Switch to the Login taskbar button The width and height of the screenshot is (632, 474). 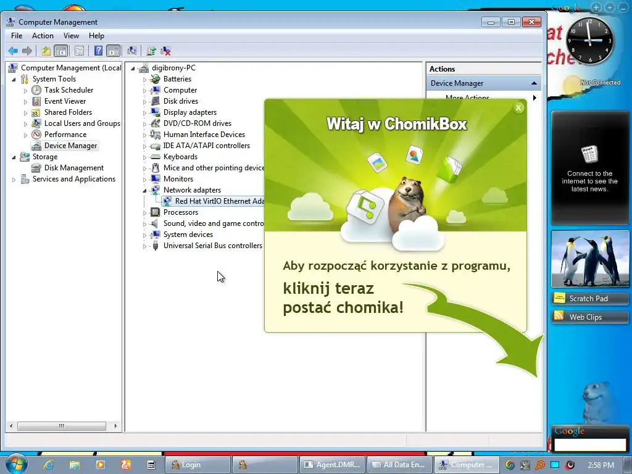[x=198, y=465]
